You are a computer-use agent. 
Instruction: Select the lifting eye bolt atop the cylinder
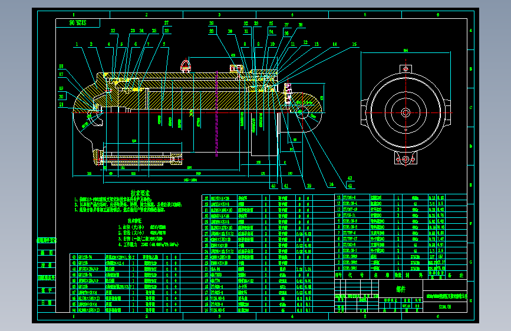pyautogui.click(x=186, y=65)
